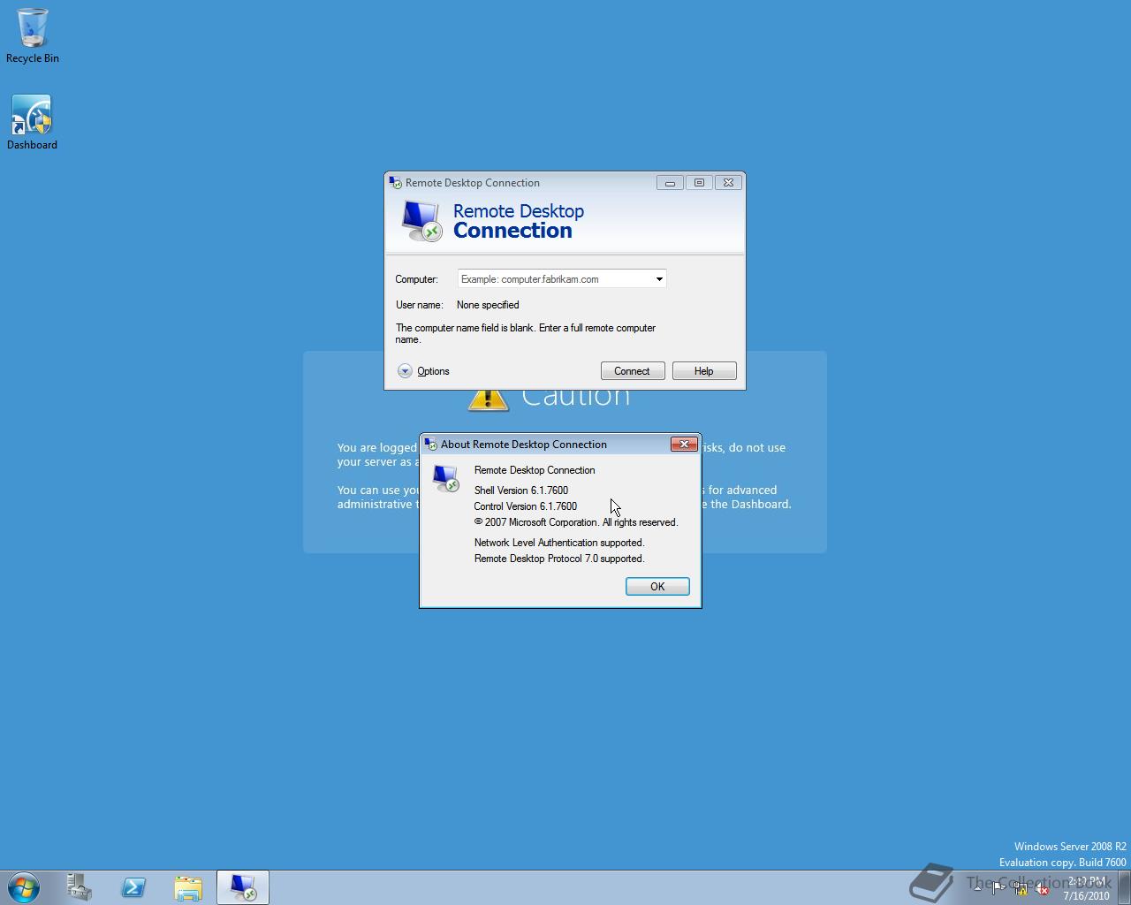Viewport: 1131px width, 905px height.
Task: Open Windows Explorer from the taskbar
Action: click(188, 887)
